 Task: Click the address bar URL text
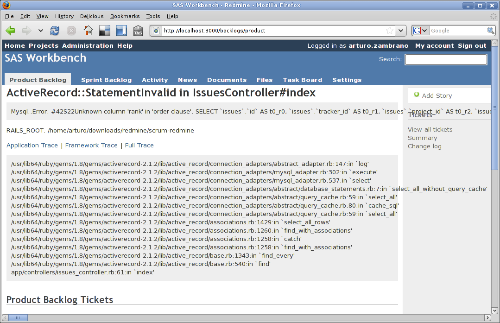(x=215, y=31)
